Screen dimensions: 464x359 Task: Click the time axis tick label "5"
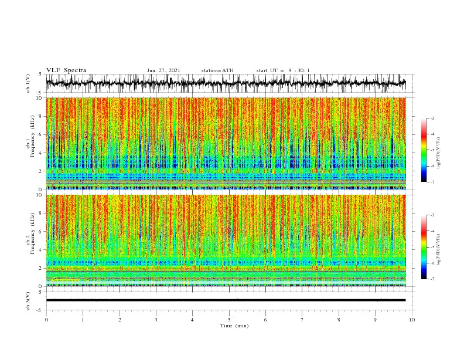point(229,320)
